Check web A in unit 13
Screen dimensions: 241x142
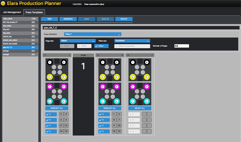(x=134, y=114)
